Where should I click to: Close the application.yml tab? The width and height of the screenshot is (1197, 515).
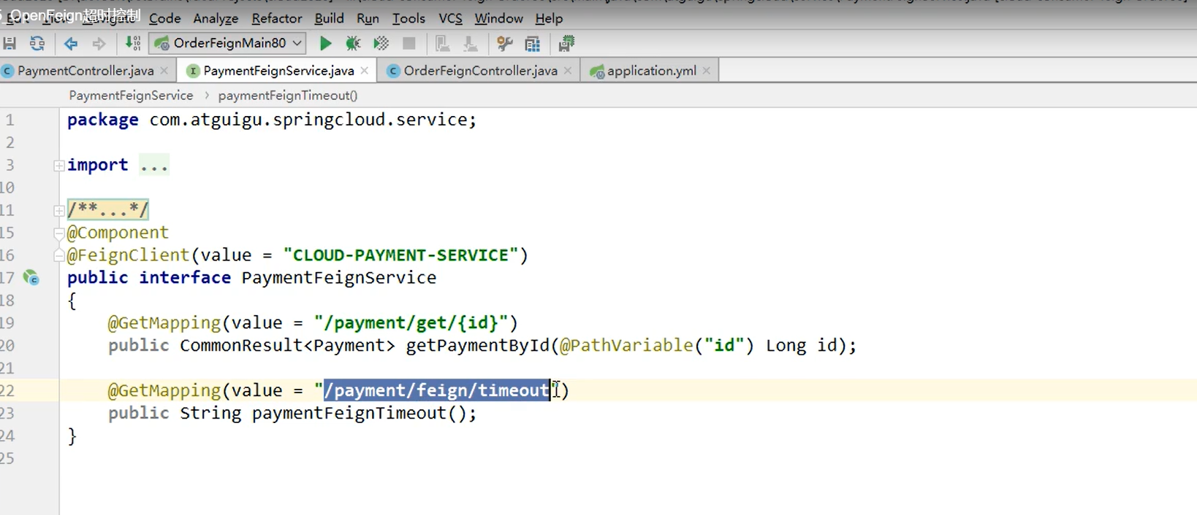pyautogui.click(x=706, y=71)
